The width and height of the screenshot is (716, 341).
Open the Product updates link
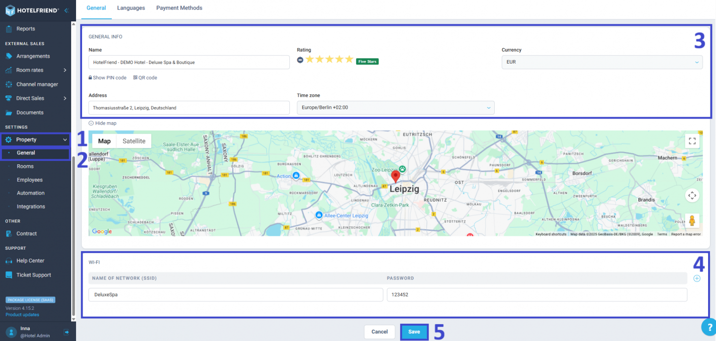22,314
